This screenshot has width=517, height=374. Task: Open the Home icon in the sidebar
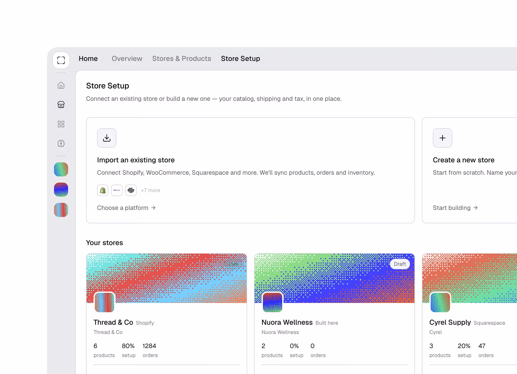click(61, 85)
